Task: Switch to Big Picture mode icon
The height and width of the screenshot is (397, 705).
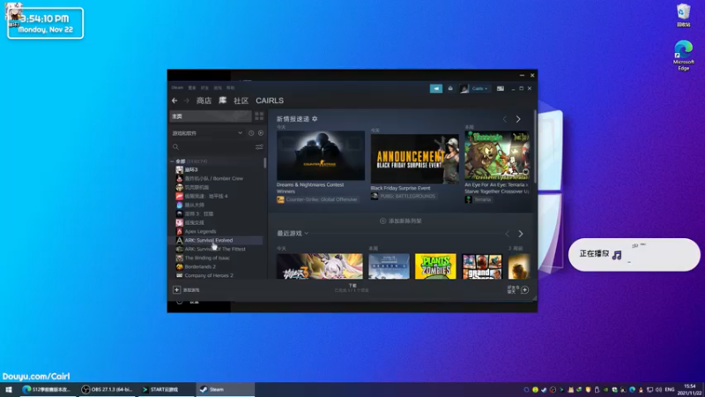Action: (501, 89)
